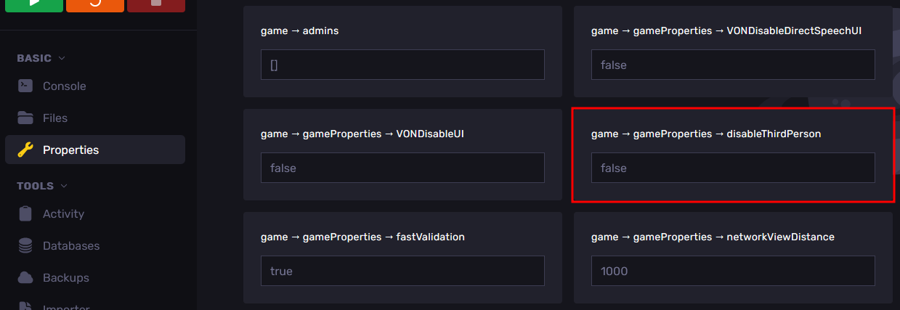
Task: Click the Backups cloud icon
Action: pos(25,277)
